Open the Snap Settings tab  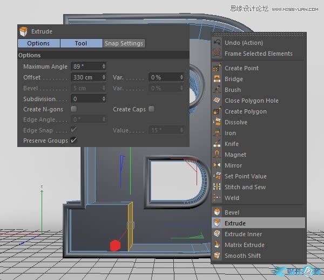pos(124,43)
